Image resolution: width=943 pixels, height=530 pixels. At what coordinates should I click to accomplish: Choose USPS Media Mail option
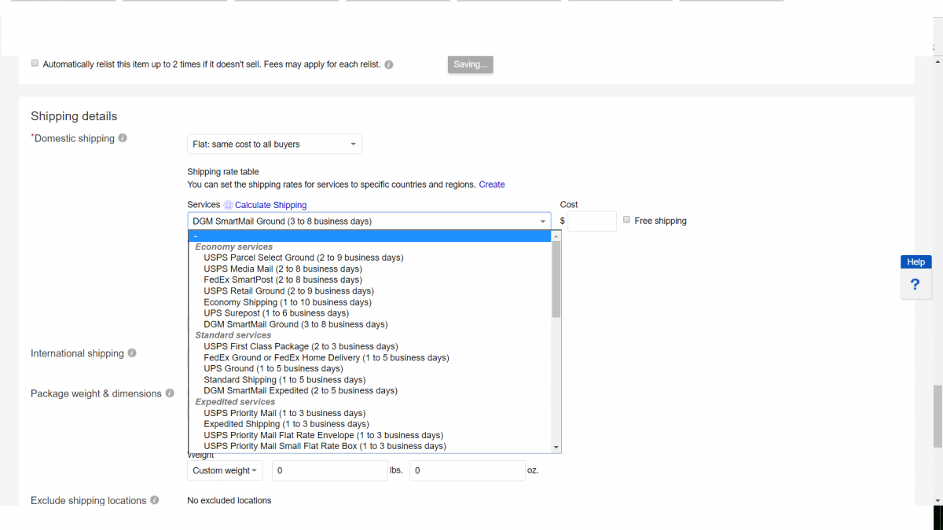(x=370, y=269)
